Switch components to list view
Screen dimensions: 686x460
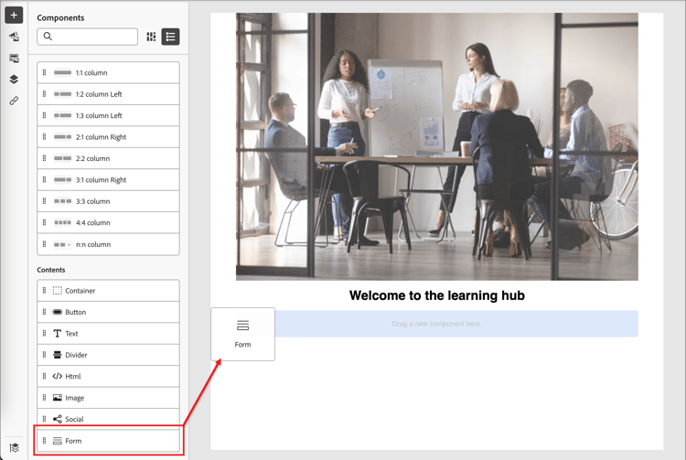(171, 37)
